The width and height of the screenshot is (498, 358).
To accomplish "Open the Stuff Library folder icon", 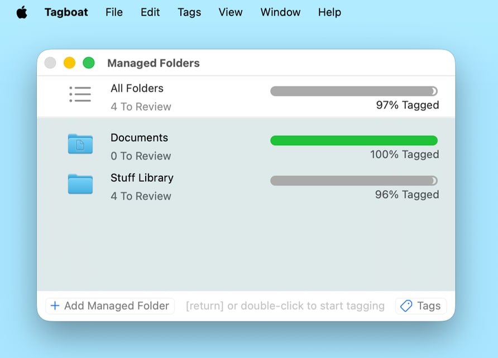I will pyautogui.click(x=80, y=184).
